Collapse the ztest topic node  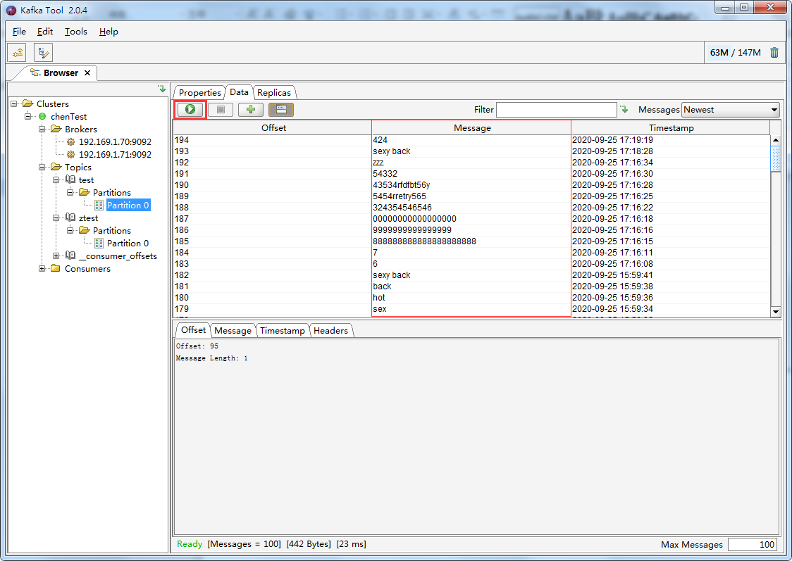tap(56, 218)
